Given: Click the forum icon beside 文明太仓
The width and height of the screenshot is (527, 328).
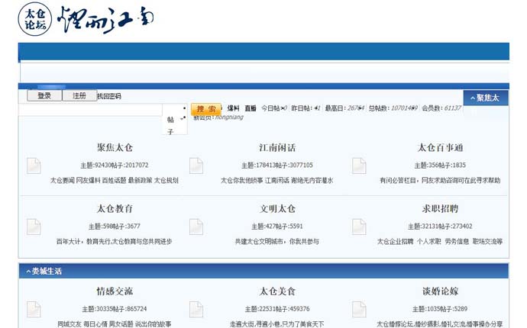Looking at the screenshot, I should [x=196, y=227].
